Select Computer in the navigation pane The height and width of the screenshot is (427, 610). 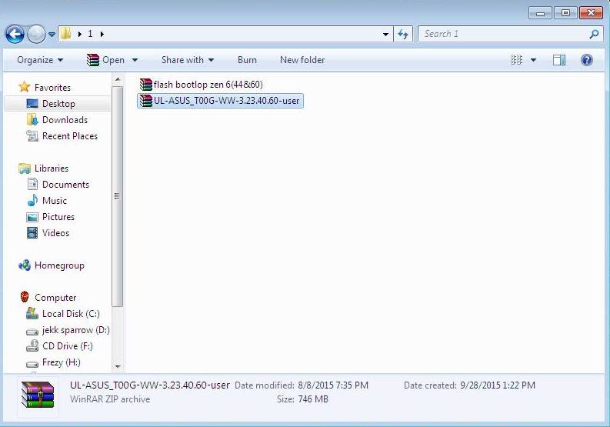48,298
